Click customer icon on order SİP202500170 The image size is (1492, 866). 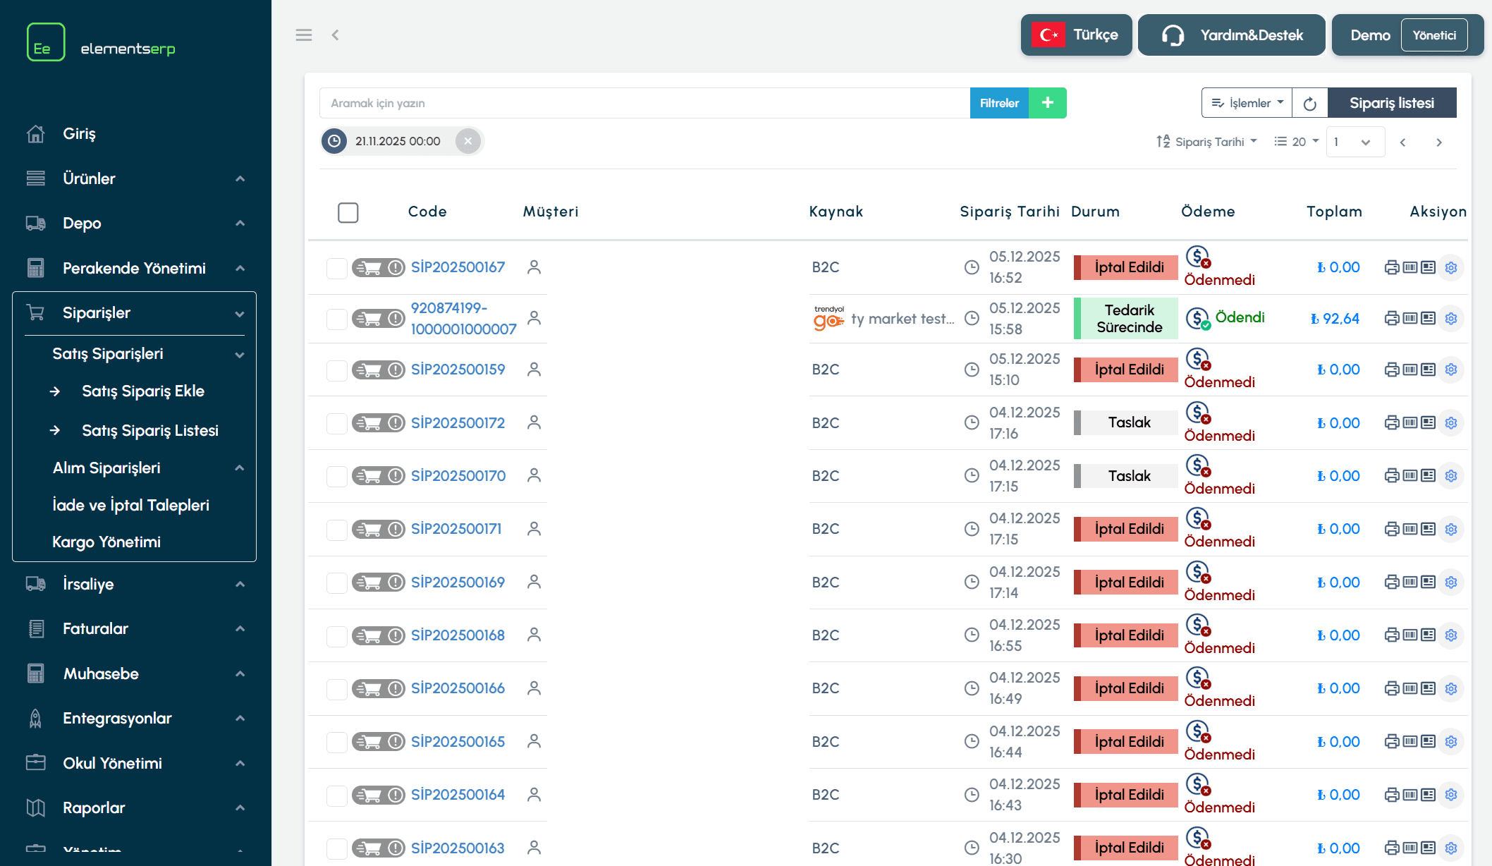tap(534, 476)
